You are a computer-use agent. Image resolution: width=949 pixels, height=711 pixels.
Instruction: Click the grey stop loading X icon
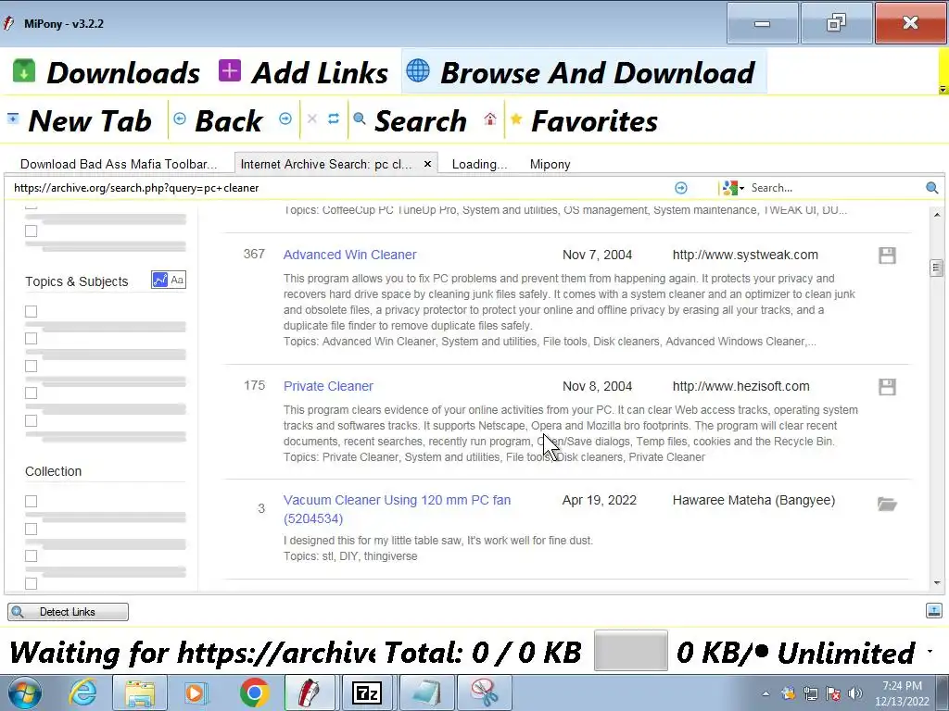(311, 118)
